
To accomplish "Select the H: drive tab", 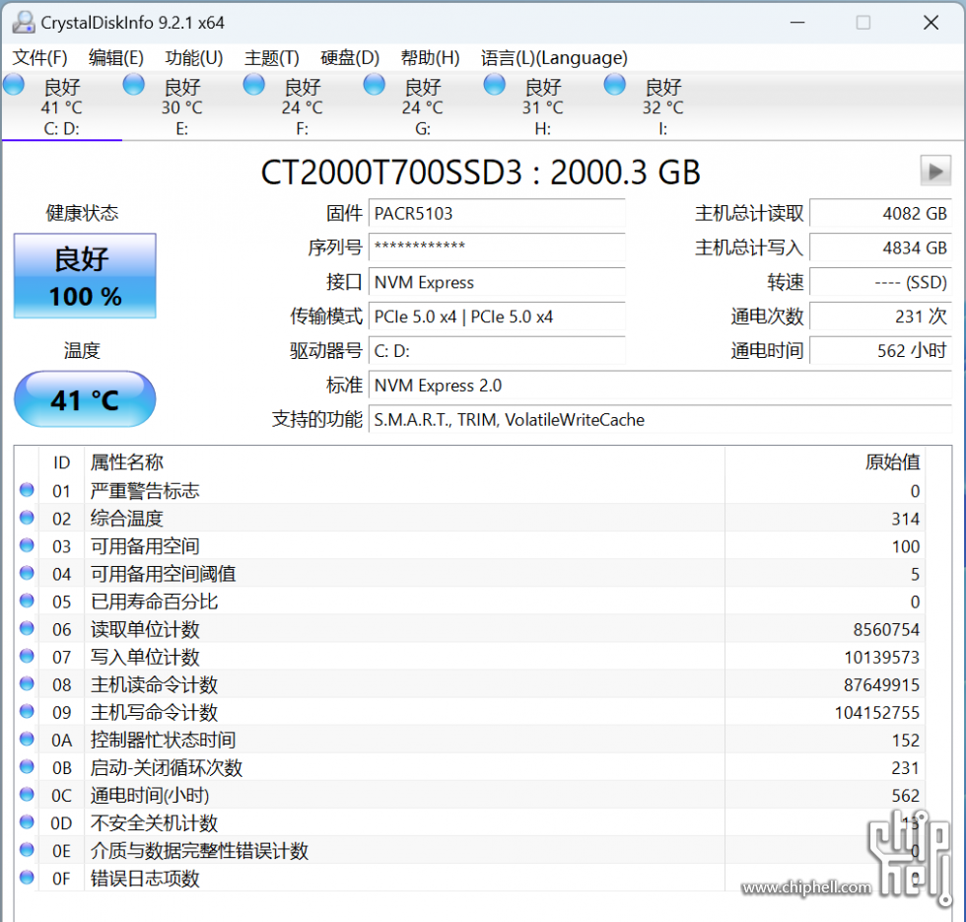I will point(543,106).
